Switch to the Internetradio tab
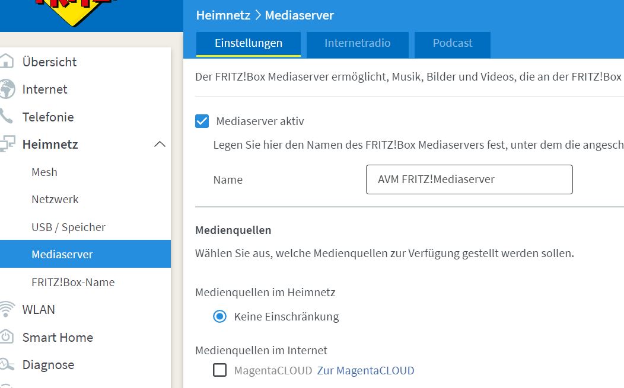 click(357, 43)
